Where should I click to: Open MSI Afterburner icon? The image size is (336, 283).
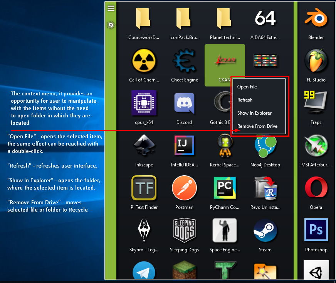316,146
